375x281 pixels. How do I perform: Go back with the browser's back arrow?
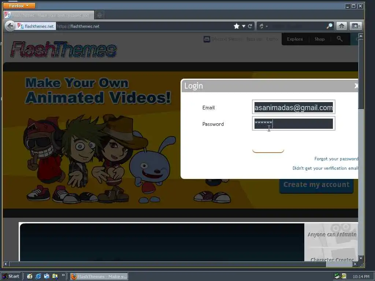[10, 26]
